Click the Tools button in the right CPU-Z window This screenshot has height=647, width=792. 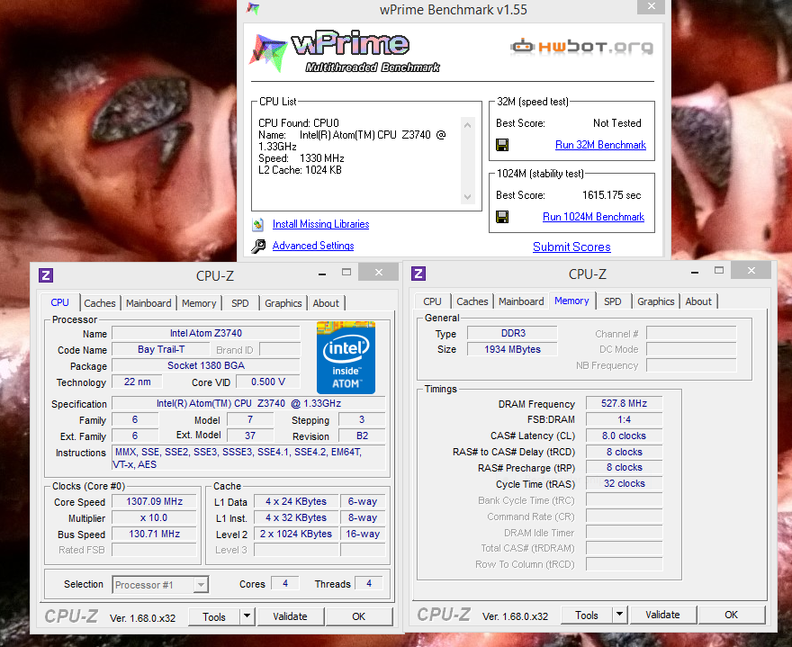[587, 616]
